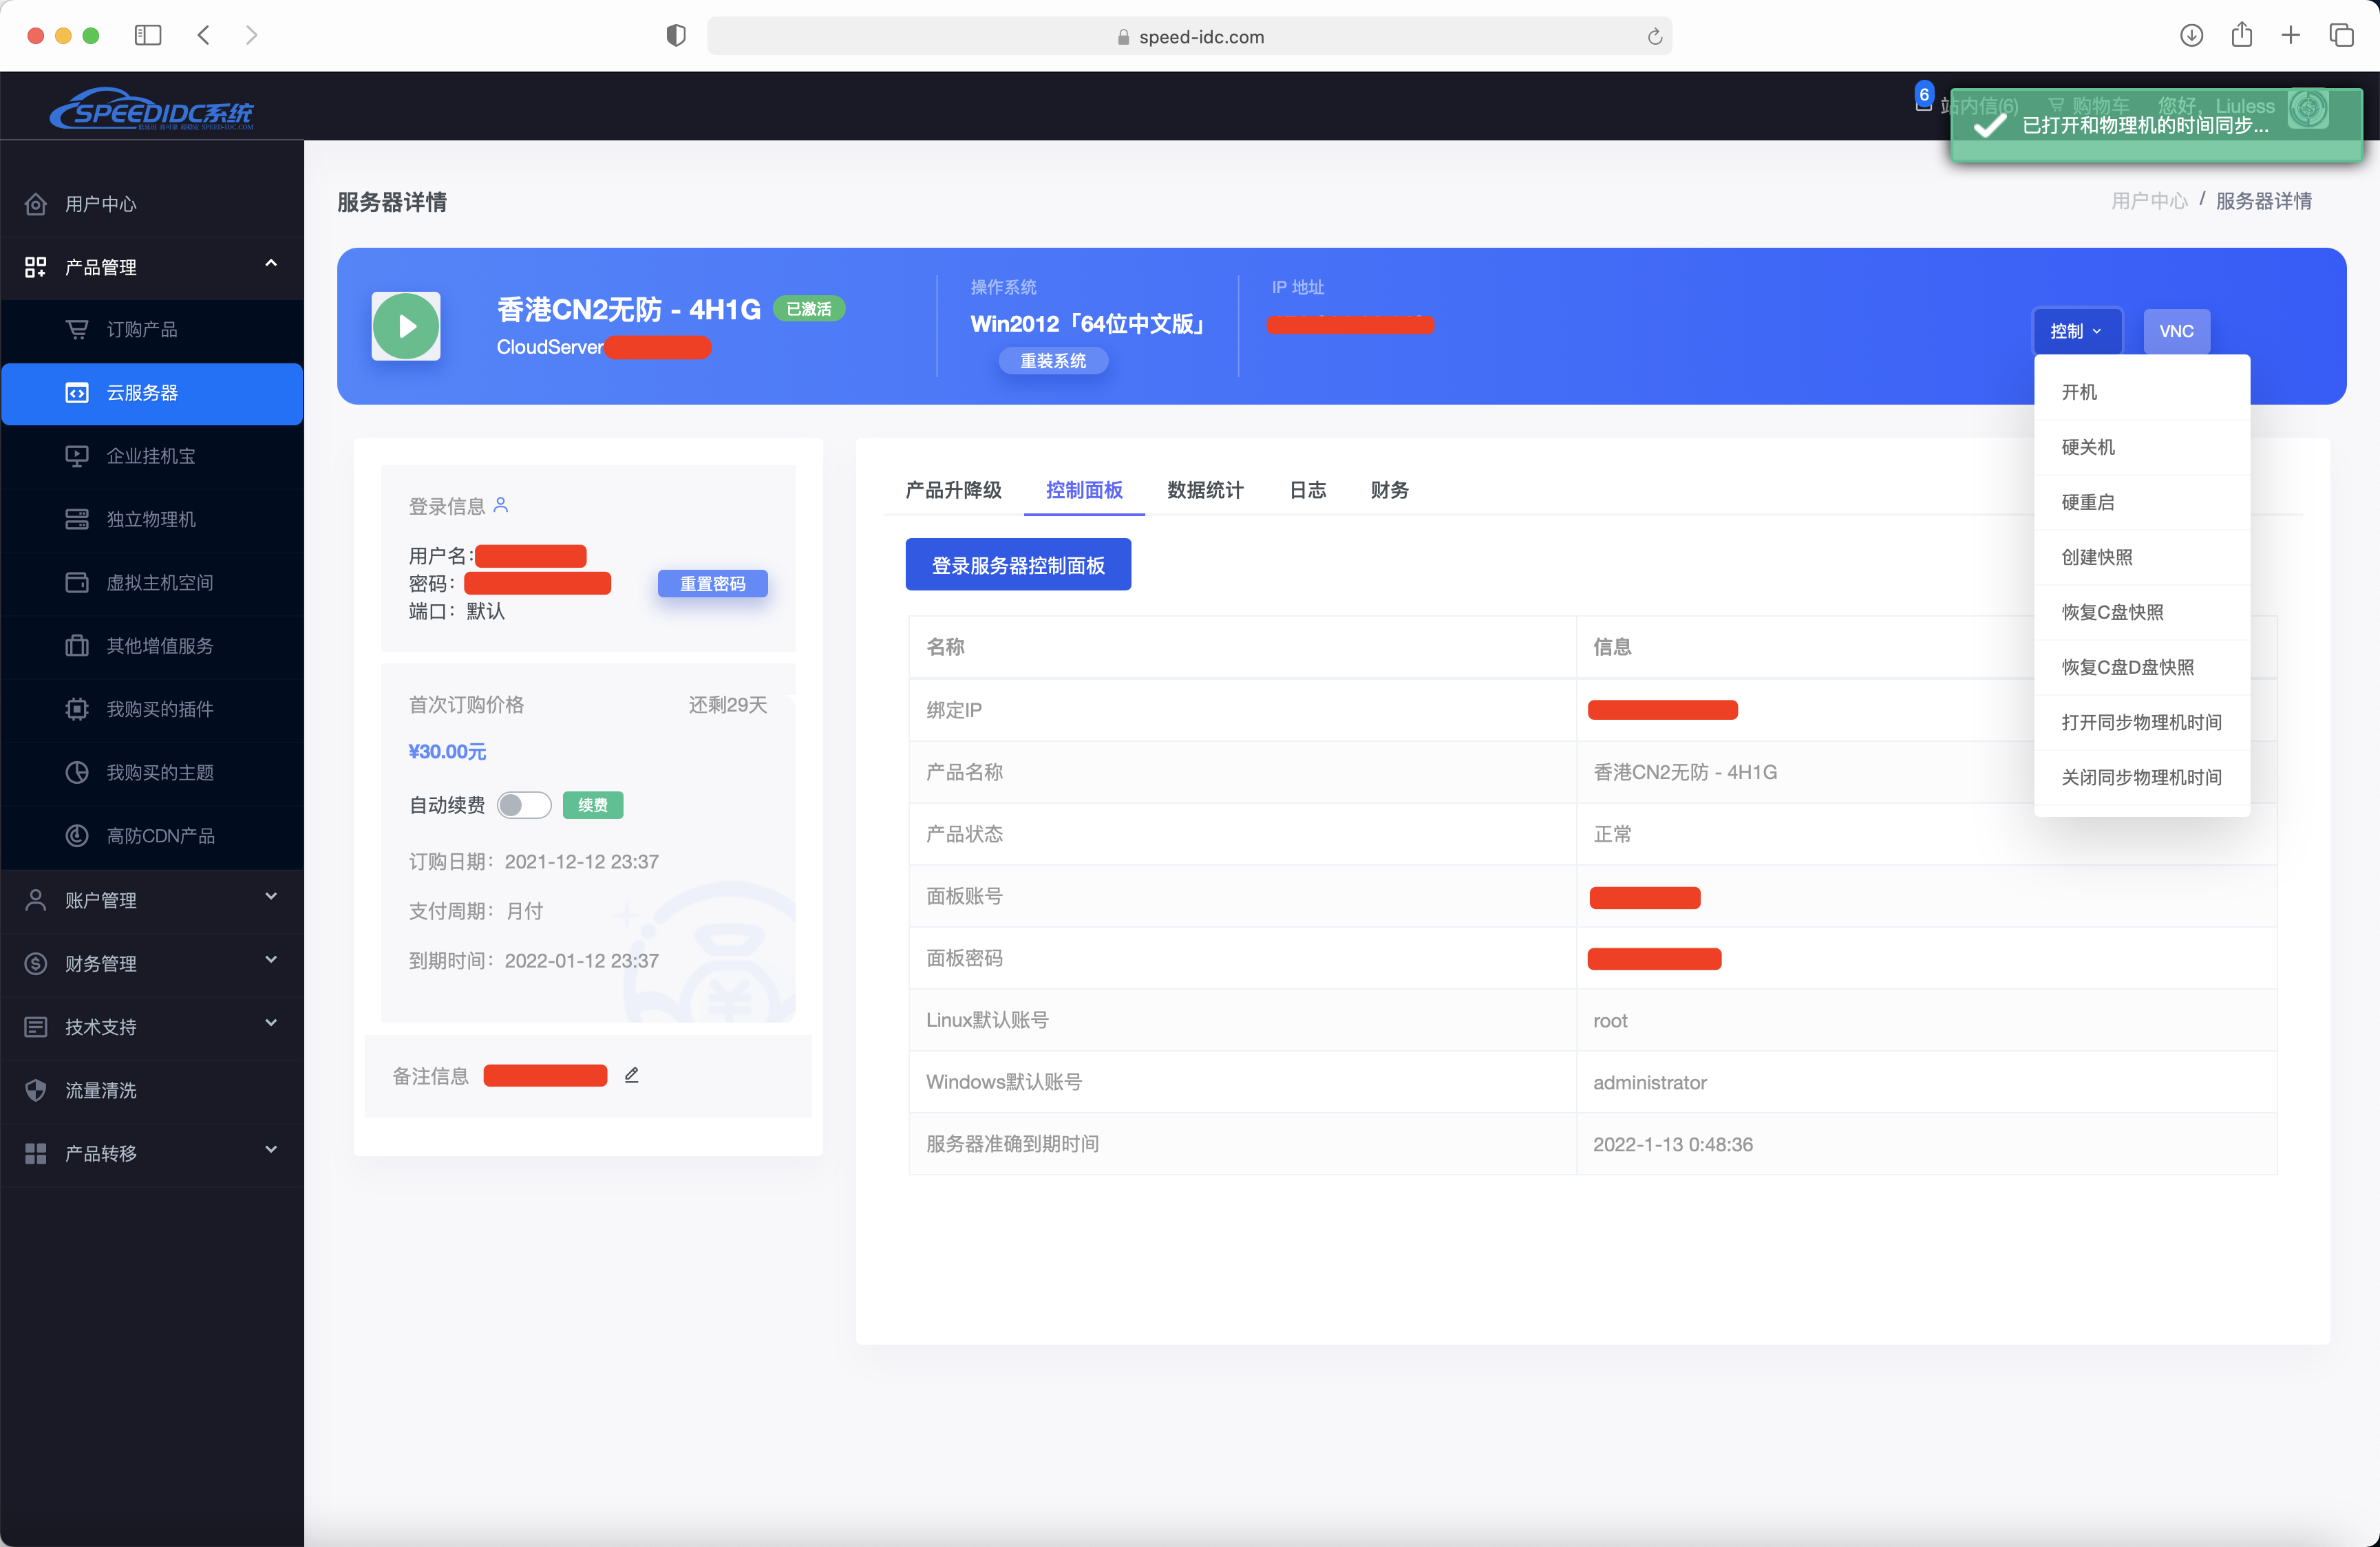Viewport: 2380px width, 1547px height.
Task: Select 恢复C盘快照 menu entry
Action: point(2142,612)
